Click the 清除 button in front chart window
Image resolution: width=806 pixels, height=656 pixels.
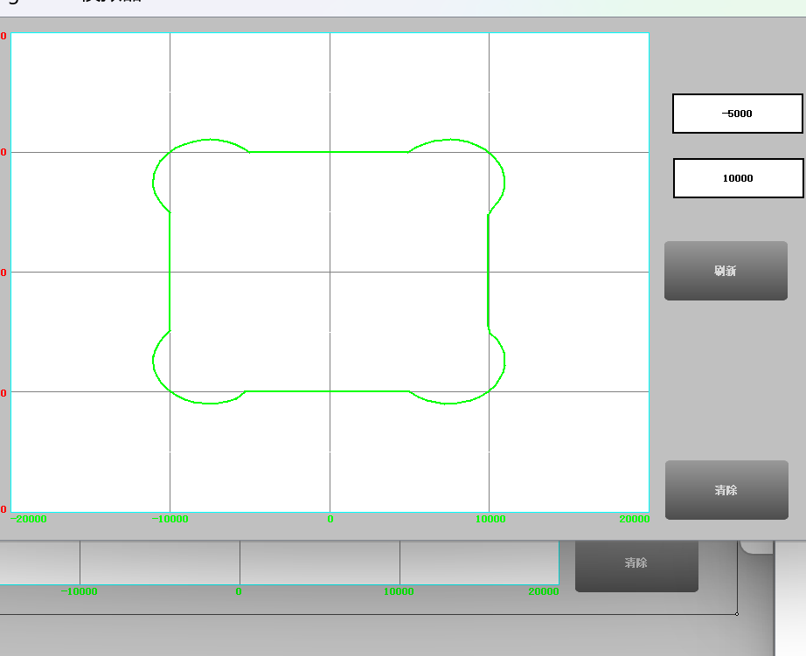tap(726, 490)
